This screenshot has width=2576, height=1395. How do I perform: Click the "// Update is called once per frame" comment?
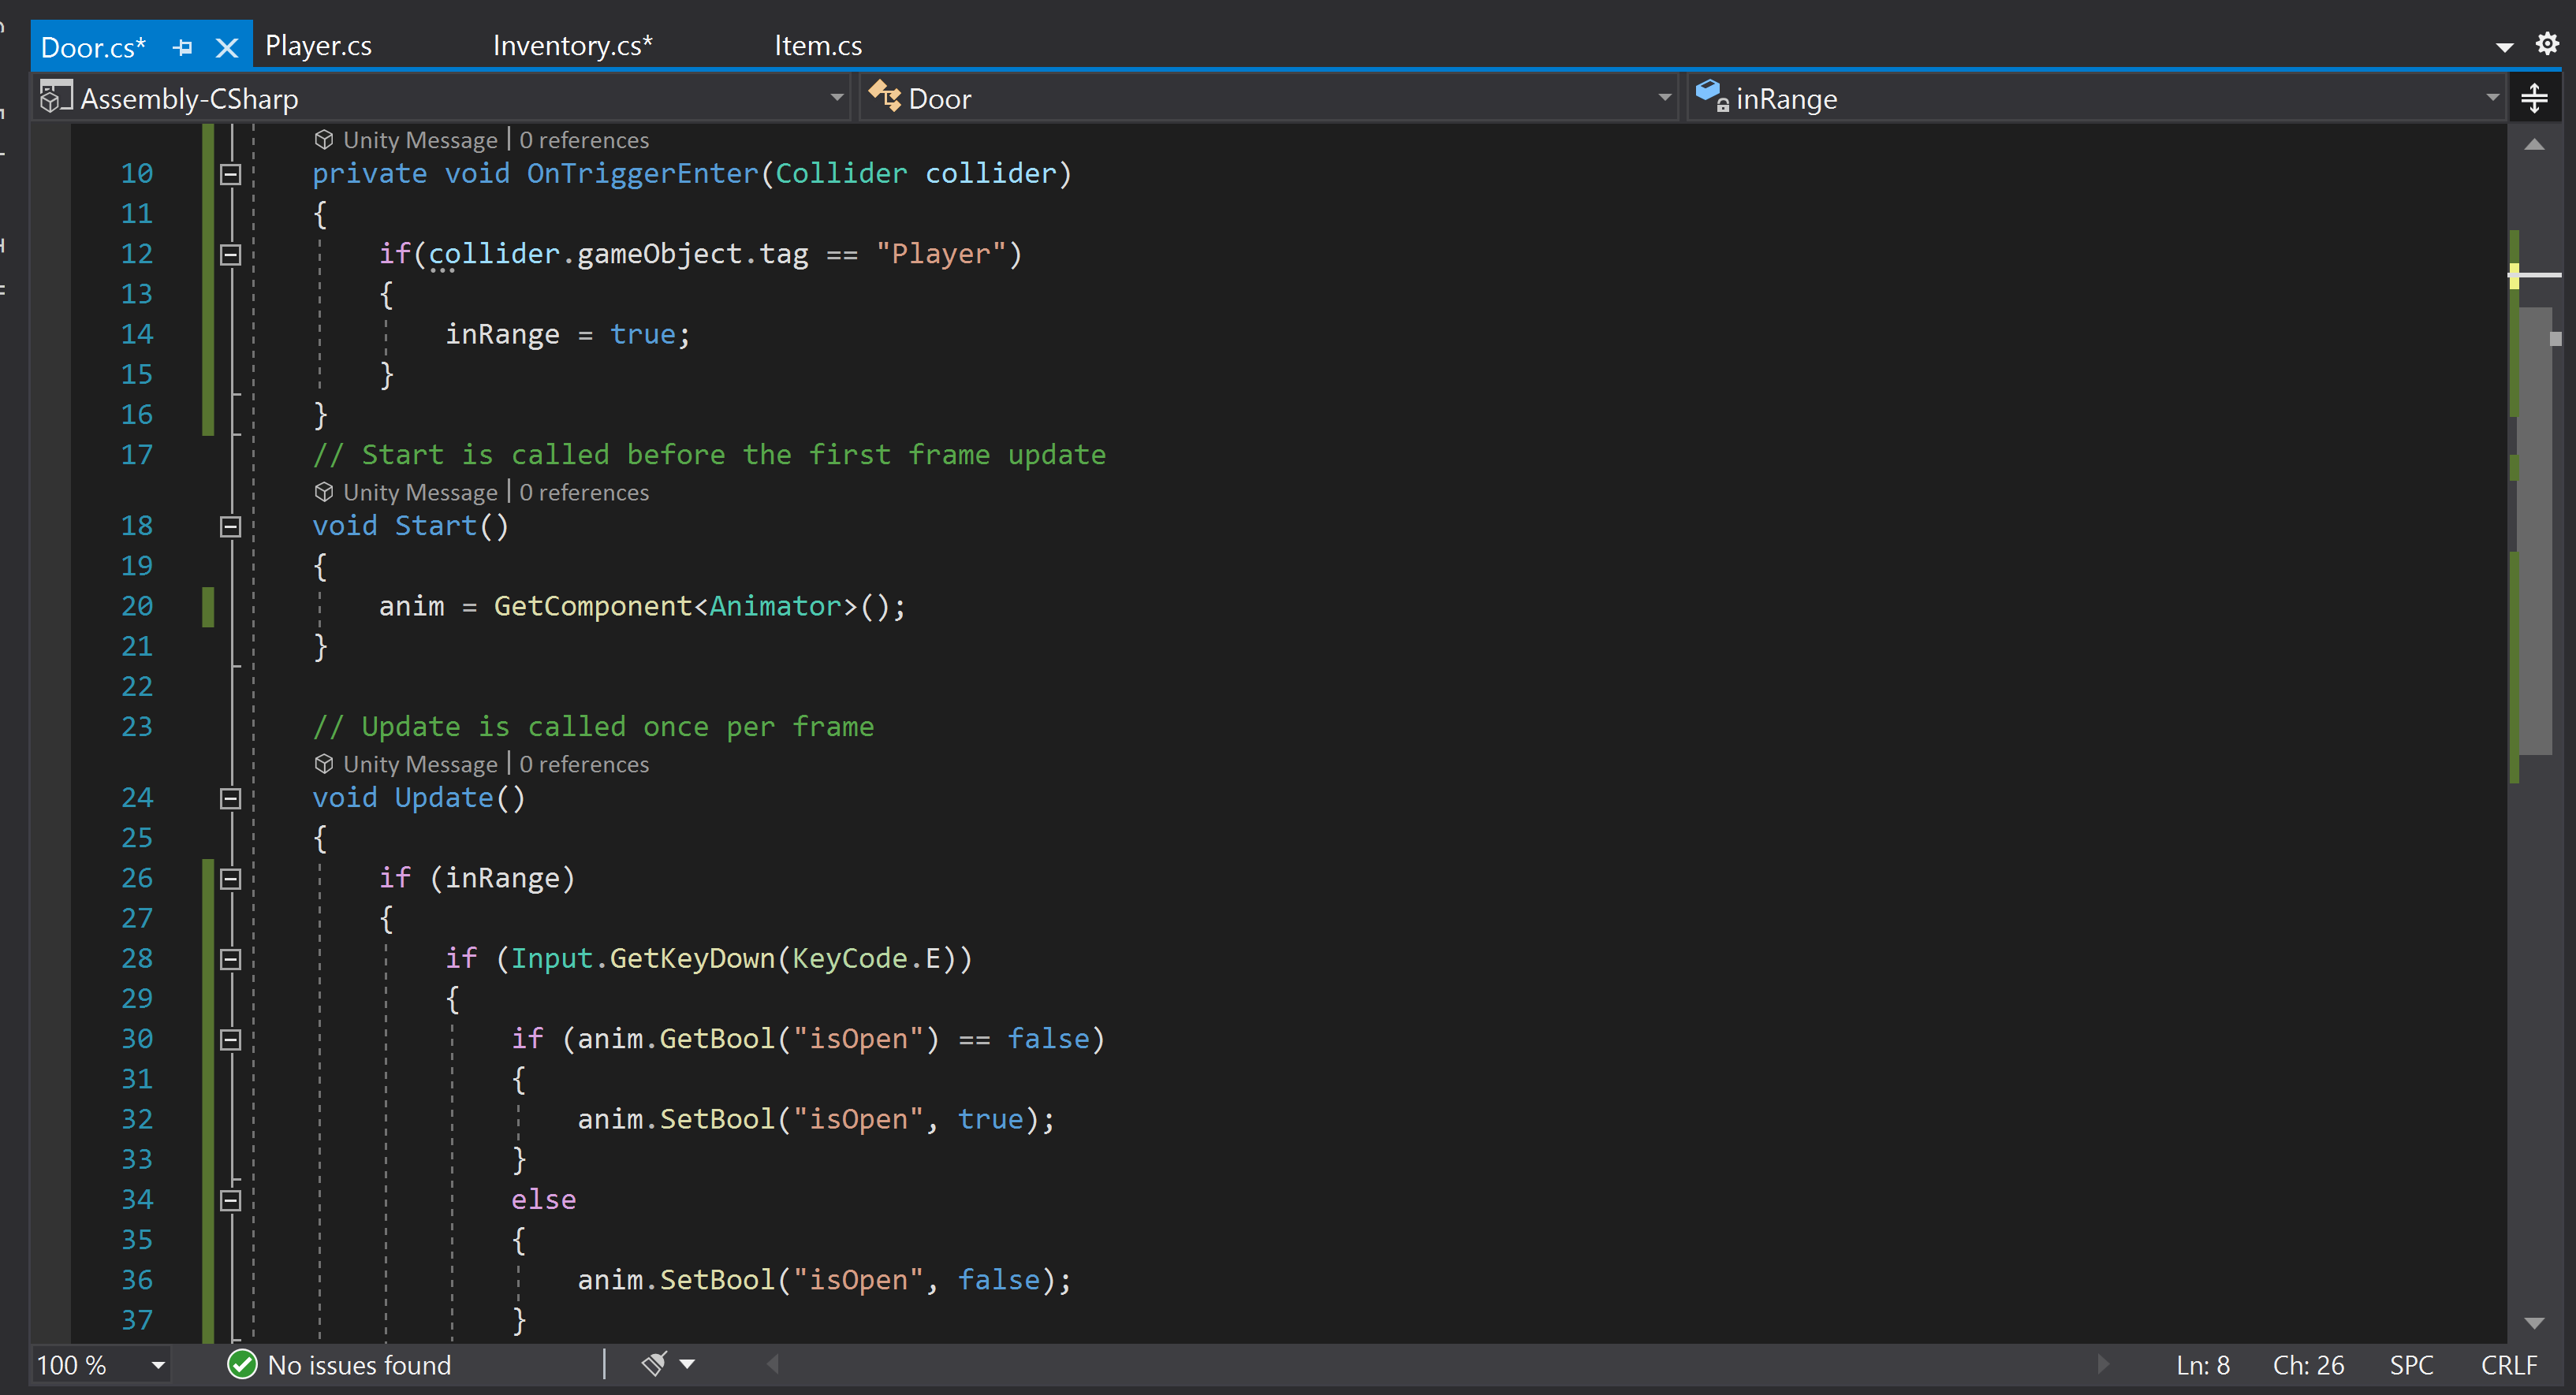[593, 727]
